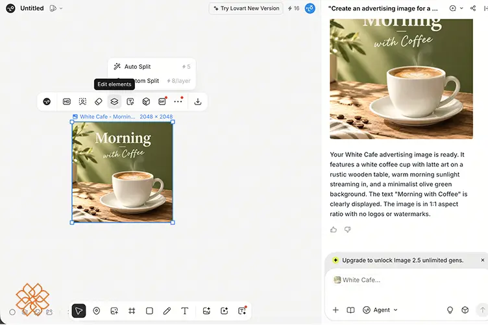Image resolution: width=488 pixels, height=325 pixels.
Task: Click the top-left selection handle of image
Action: 72,122
